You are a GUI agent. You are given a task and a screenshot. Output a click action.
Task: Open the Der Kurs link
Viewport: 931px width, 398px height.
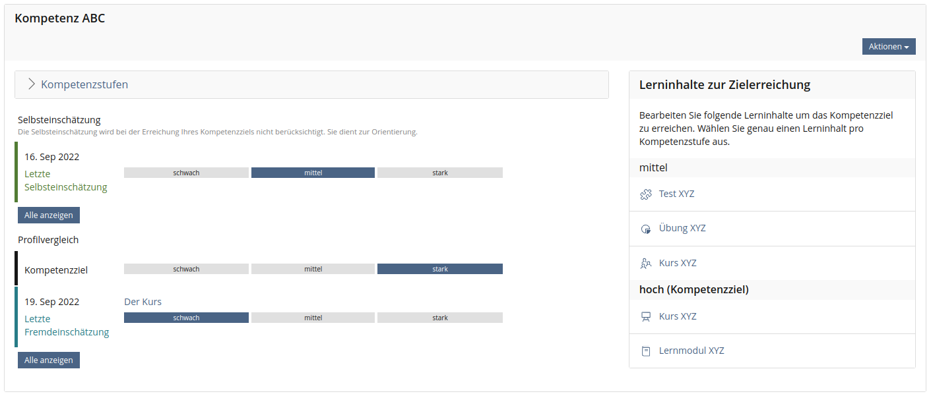[x=143, y=302]
